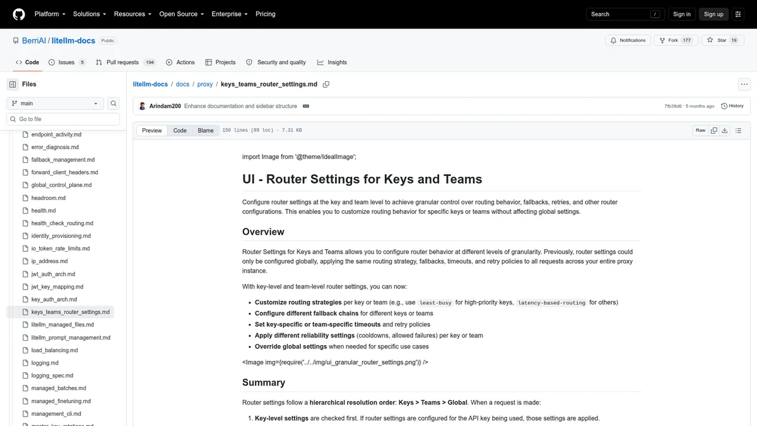Open the litellm-docs repository link

coord(73,40)
